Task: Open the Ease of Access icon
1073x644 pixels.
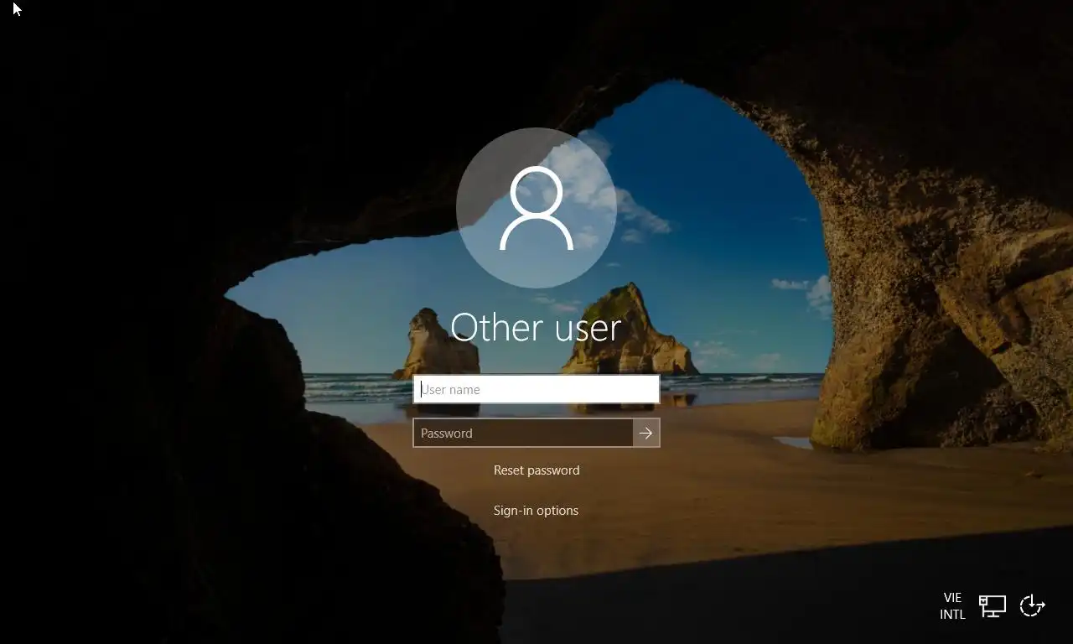Action: click(1033, 606)
